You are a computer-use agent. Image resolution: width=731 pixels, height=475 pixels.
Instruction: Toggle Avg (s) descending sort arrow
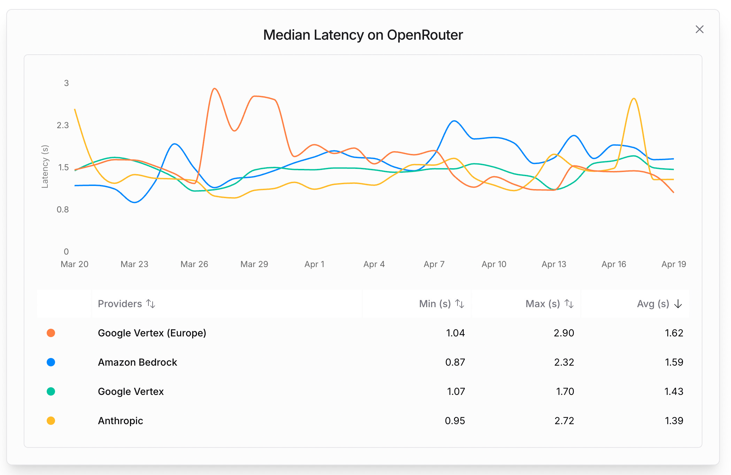pyautogui.click(x=678, y=304)
